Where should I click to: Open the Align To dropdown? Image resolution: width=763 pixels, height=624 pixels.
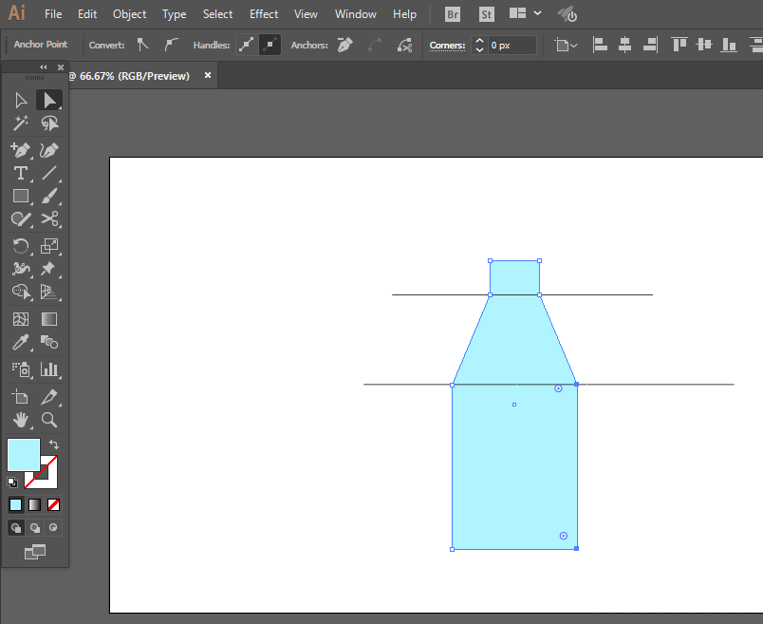566,46
